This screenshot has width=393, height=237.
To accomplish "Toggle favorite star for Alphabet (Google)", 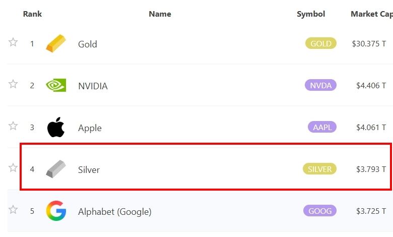I will click(13, 209).
